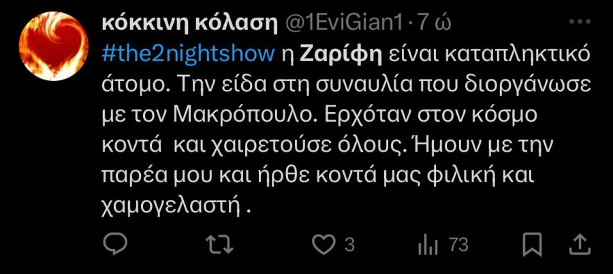Share the tweet via upload arrow icon

point(580,245)
